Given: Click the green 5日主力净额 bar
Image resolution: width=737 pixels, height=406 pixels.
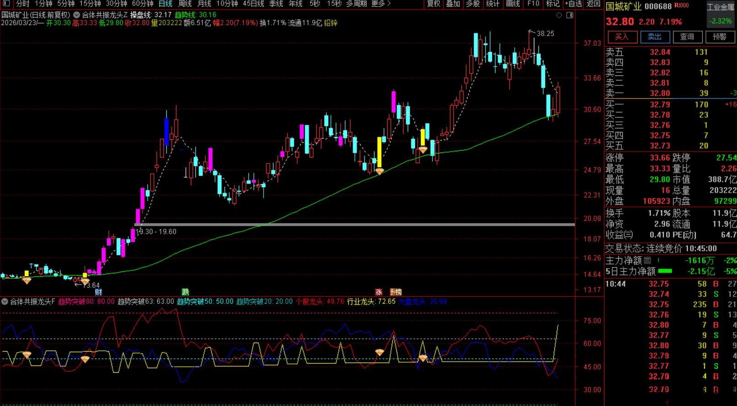Looking at the screenshot, I should click(x=665, y=271).
